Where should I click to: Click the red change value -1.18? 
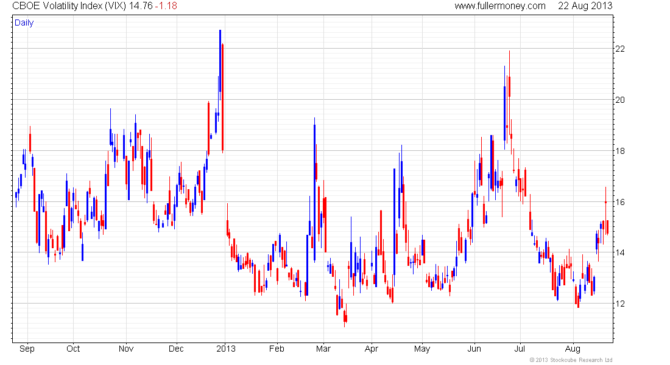pos(166,6)
